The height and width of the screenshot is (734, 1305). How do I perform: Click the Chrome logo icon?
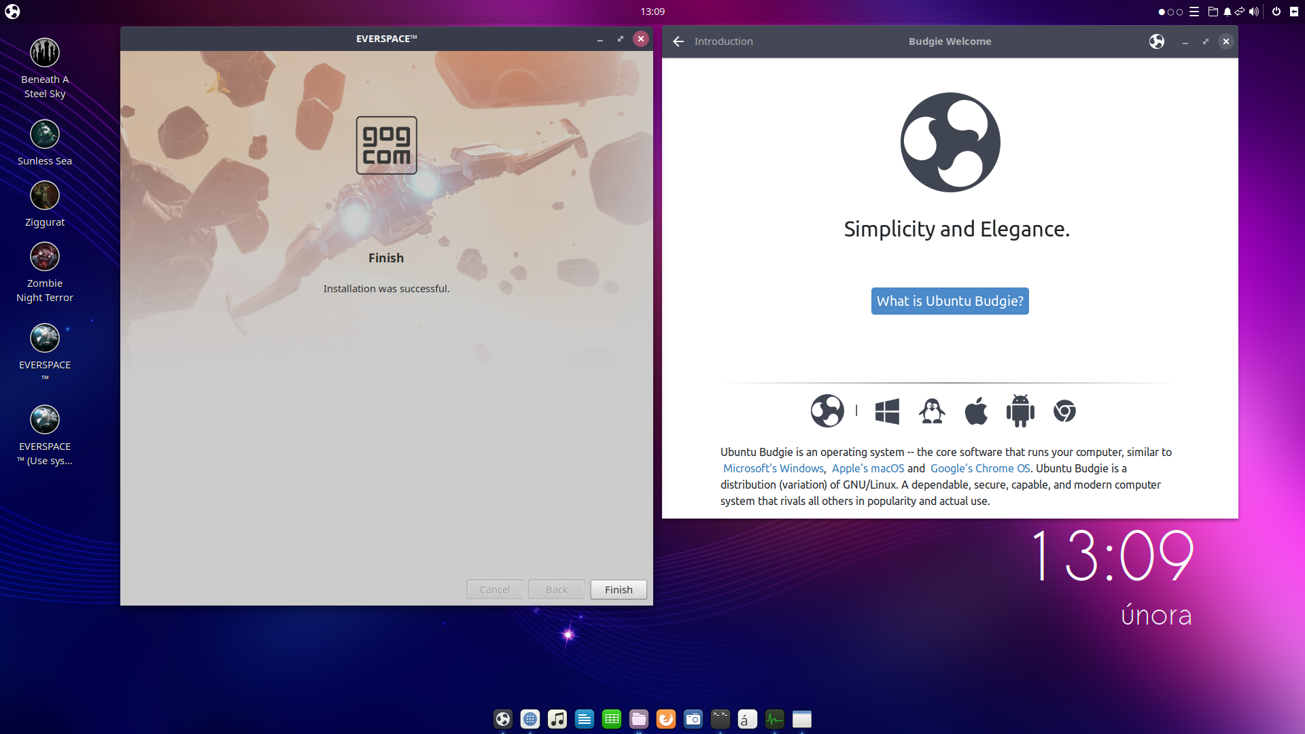click(1064, 411)
